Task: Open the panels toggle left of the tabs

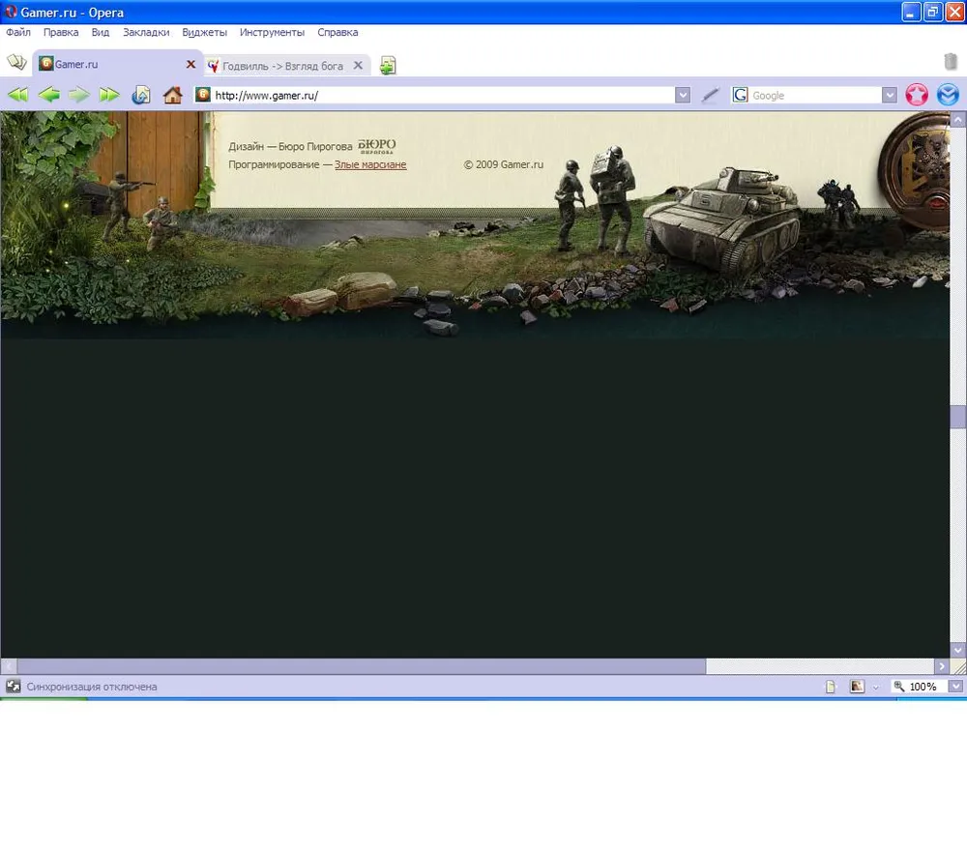Action: pos(16,63)
